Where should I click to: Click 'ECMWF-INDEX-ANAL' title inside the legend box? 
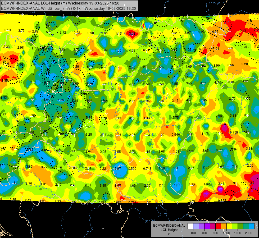pos(169,226)
